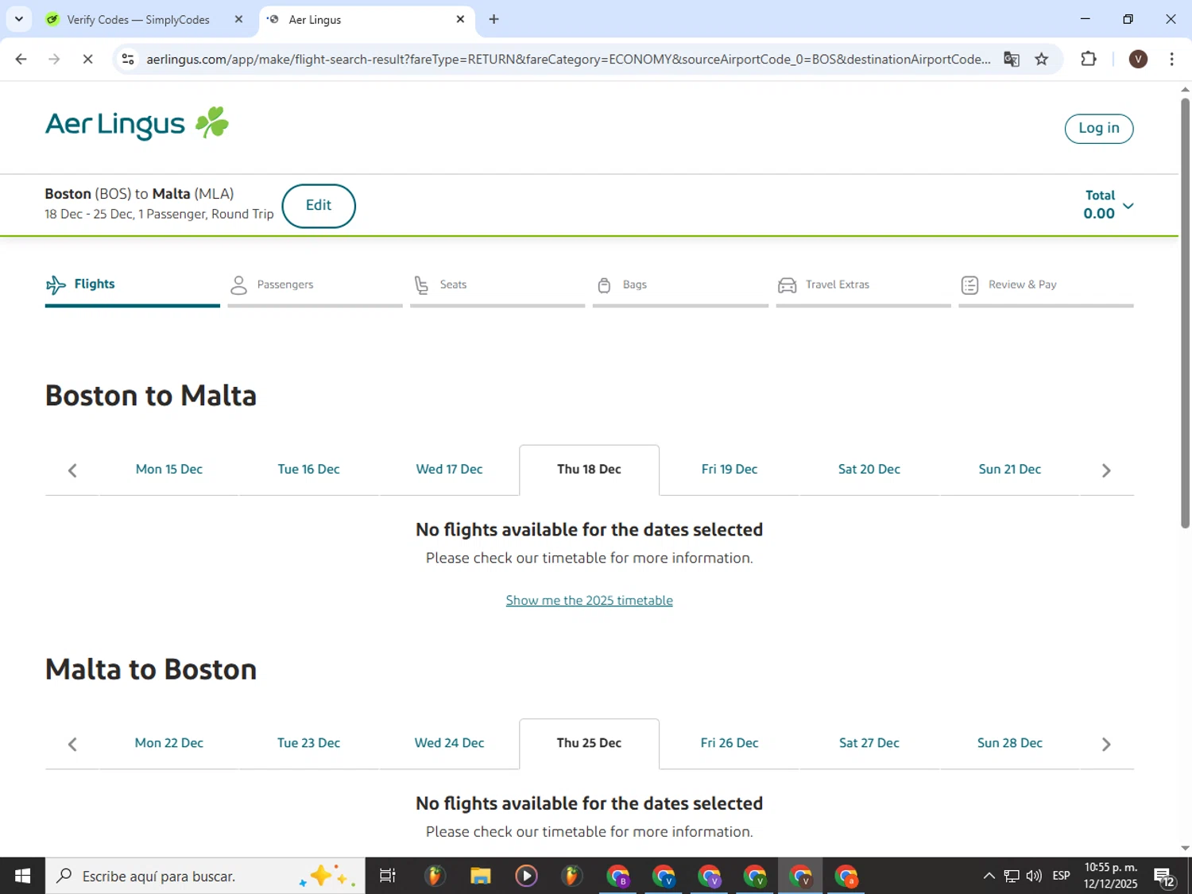Open the taskbar clock showing 10:55 p. m.

pos(1111,876)
